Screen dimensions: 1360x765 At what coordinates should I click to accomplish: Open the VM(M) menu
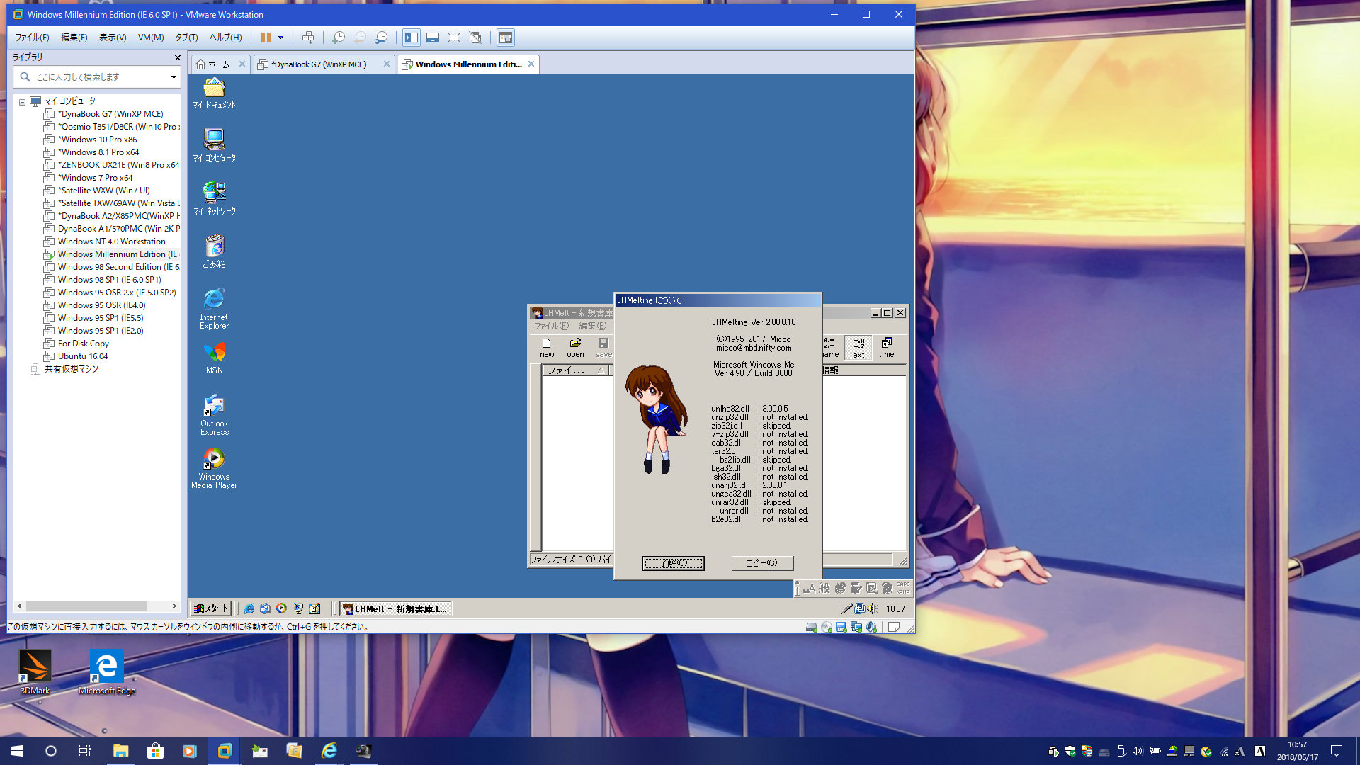pyautogui.click(x=151, y=38)
